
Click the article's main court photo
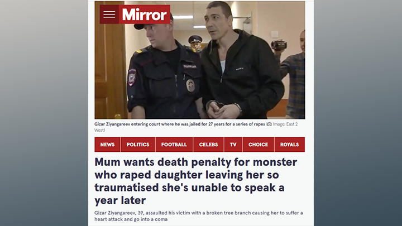(200, 60)
